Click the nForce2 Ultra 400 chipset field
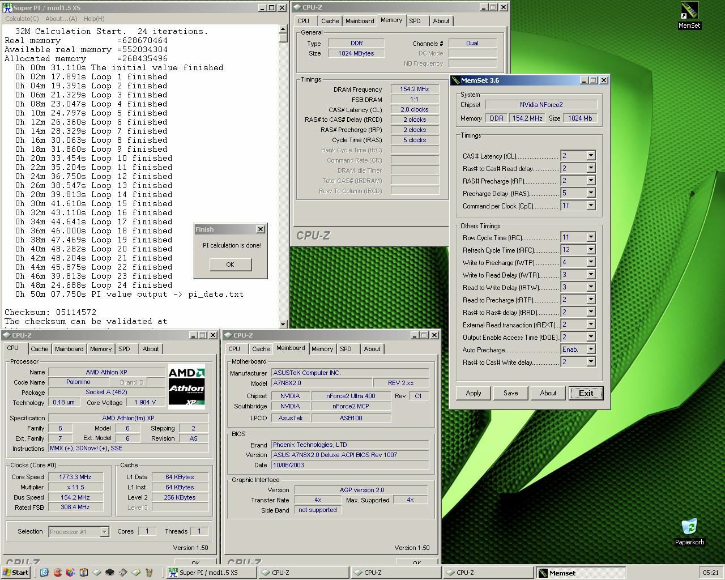This screenshot has height=580, width=725. click(351, 396)
